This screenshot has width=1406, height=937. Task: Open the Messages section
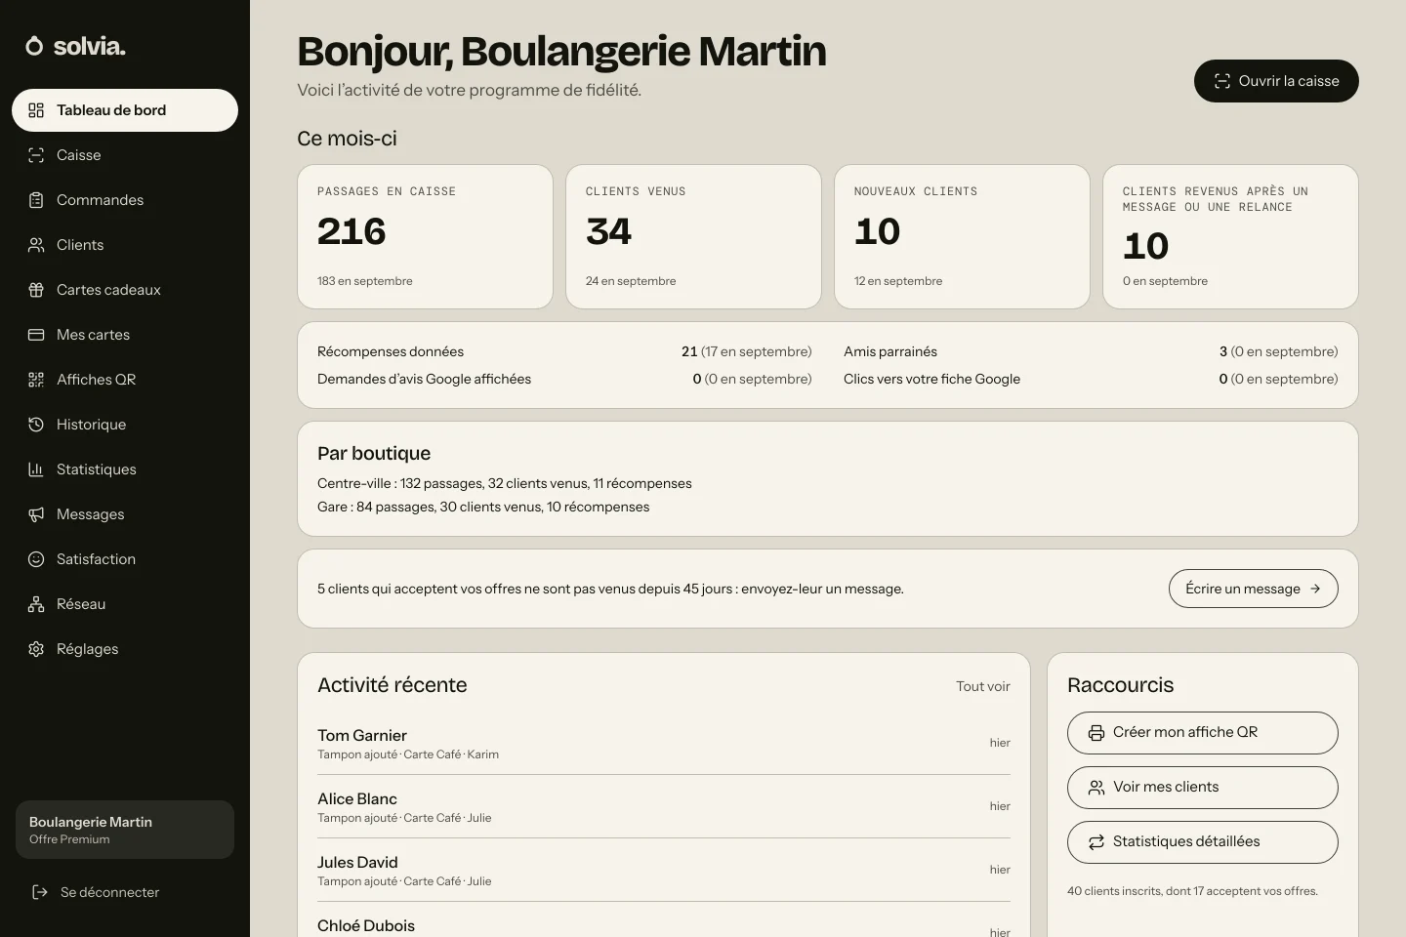click(x=125, y=514)
